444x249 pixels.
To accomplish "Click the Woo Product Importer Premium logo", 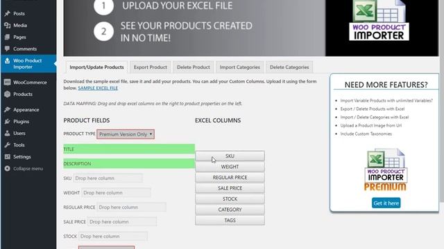I will click(386, 170).
